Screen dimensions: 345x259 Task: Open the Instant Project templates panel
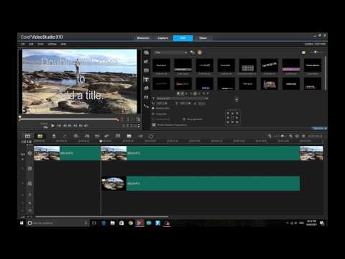point(146,61)
